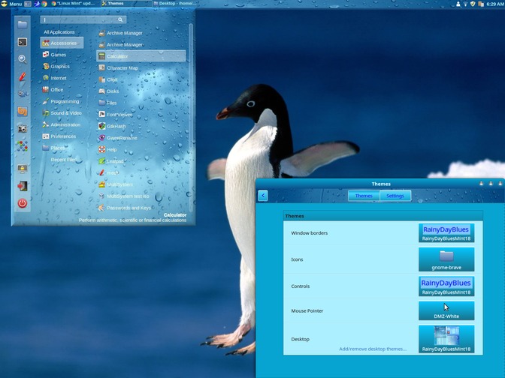505x378 pixels.
Task: Click the clock showing 6:29 AM
Action: 494,4
